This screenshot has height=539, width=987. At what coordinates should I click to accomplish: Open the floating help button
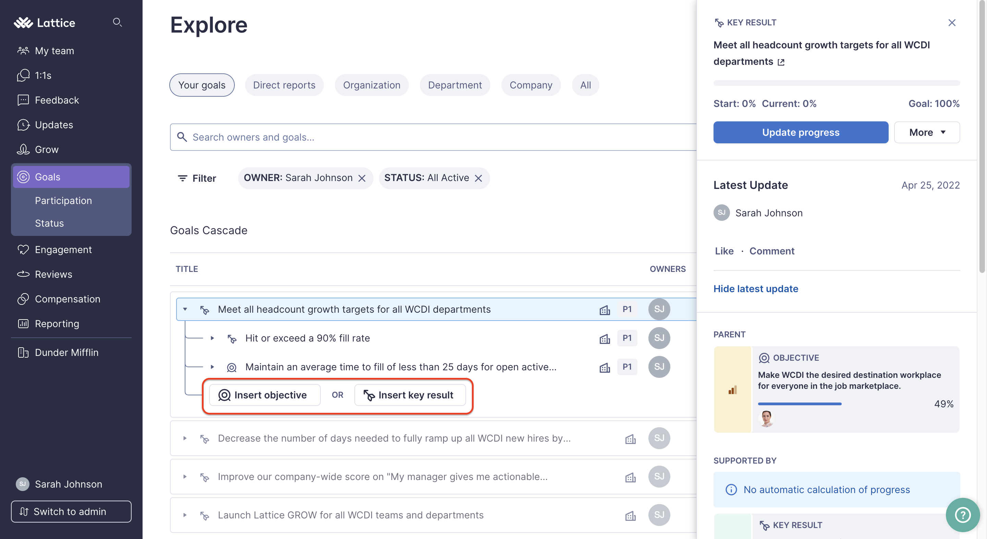[962, 515]
